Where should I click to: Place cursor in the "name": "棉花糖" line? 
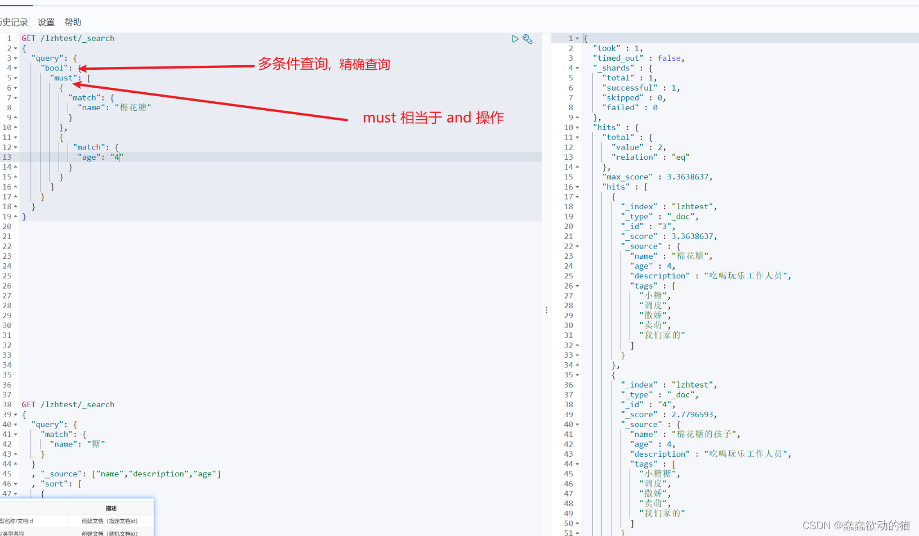(x=115, y=107)
